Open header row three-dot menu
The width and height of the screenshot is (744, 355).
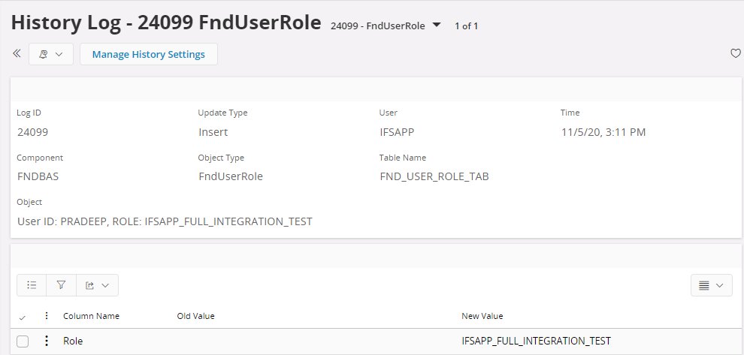click(x=47, y=316)
